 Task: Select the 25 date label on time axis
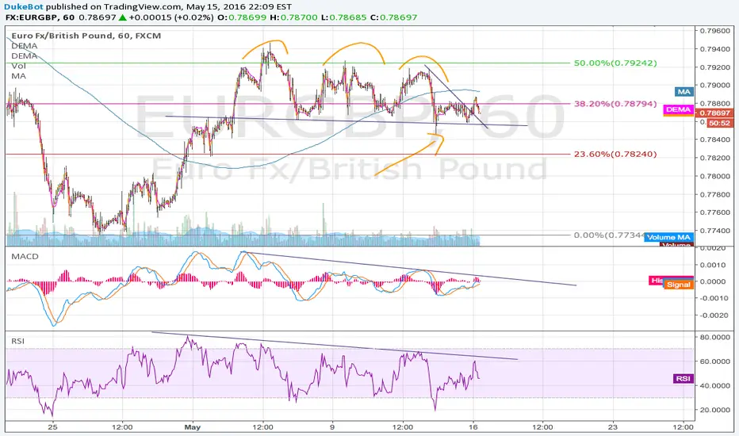pyautogui.click(x=53, y=427)
